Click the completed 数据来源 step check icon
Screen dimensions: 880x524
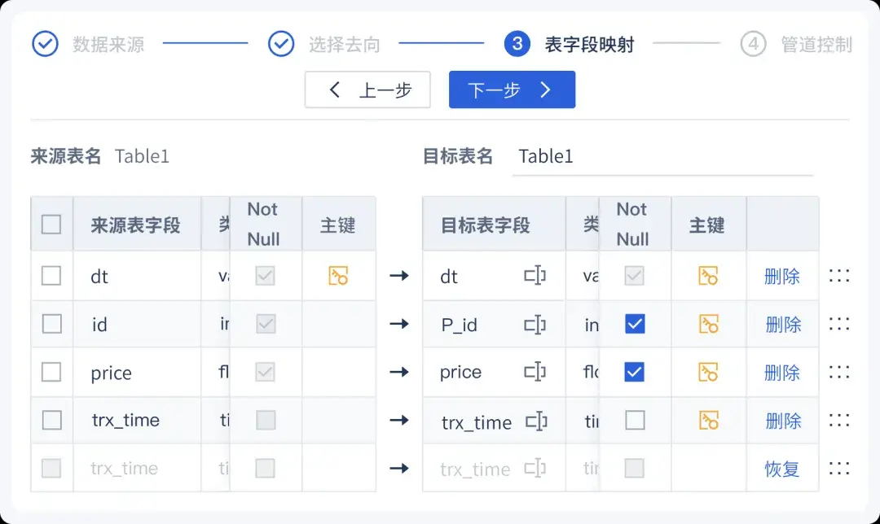point(45,44)
